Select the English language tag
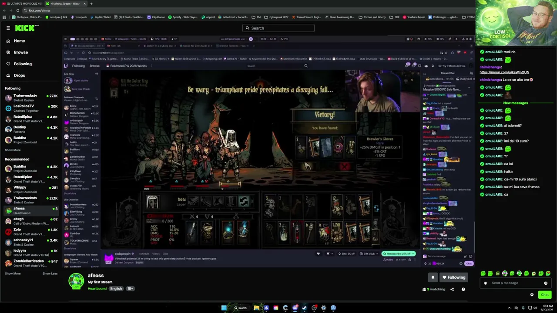Screen dimensions: 557x313 coord(116,289)
